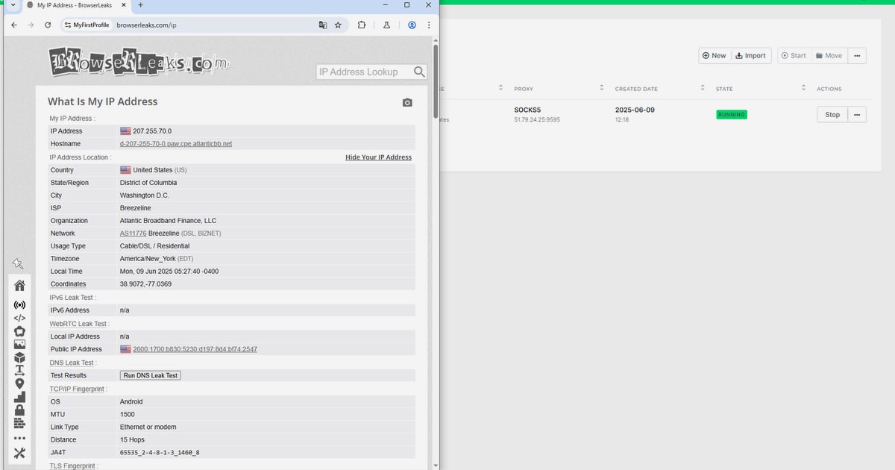This screenshot has height=470, width=895.
Task: Click the pin icon above the sidebar
Action: (18, 263)
